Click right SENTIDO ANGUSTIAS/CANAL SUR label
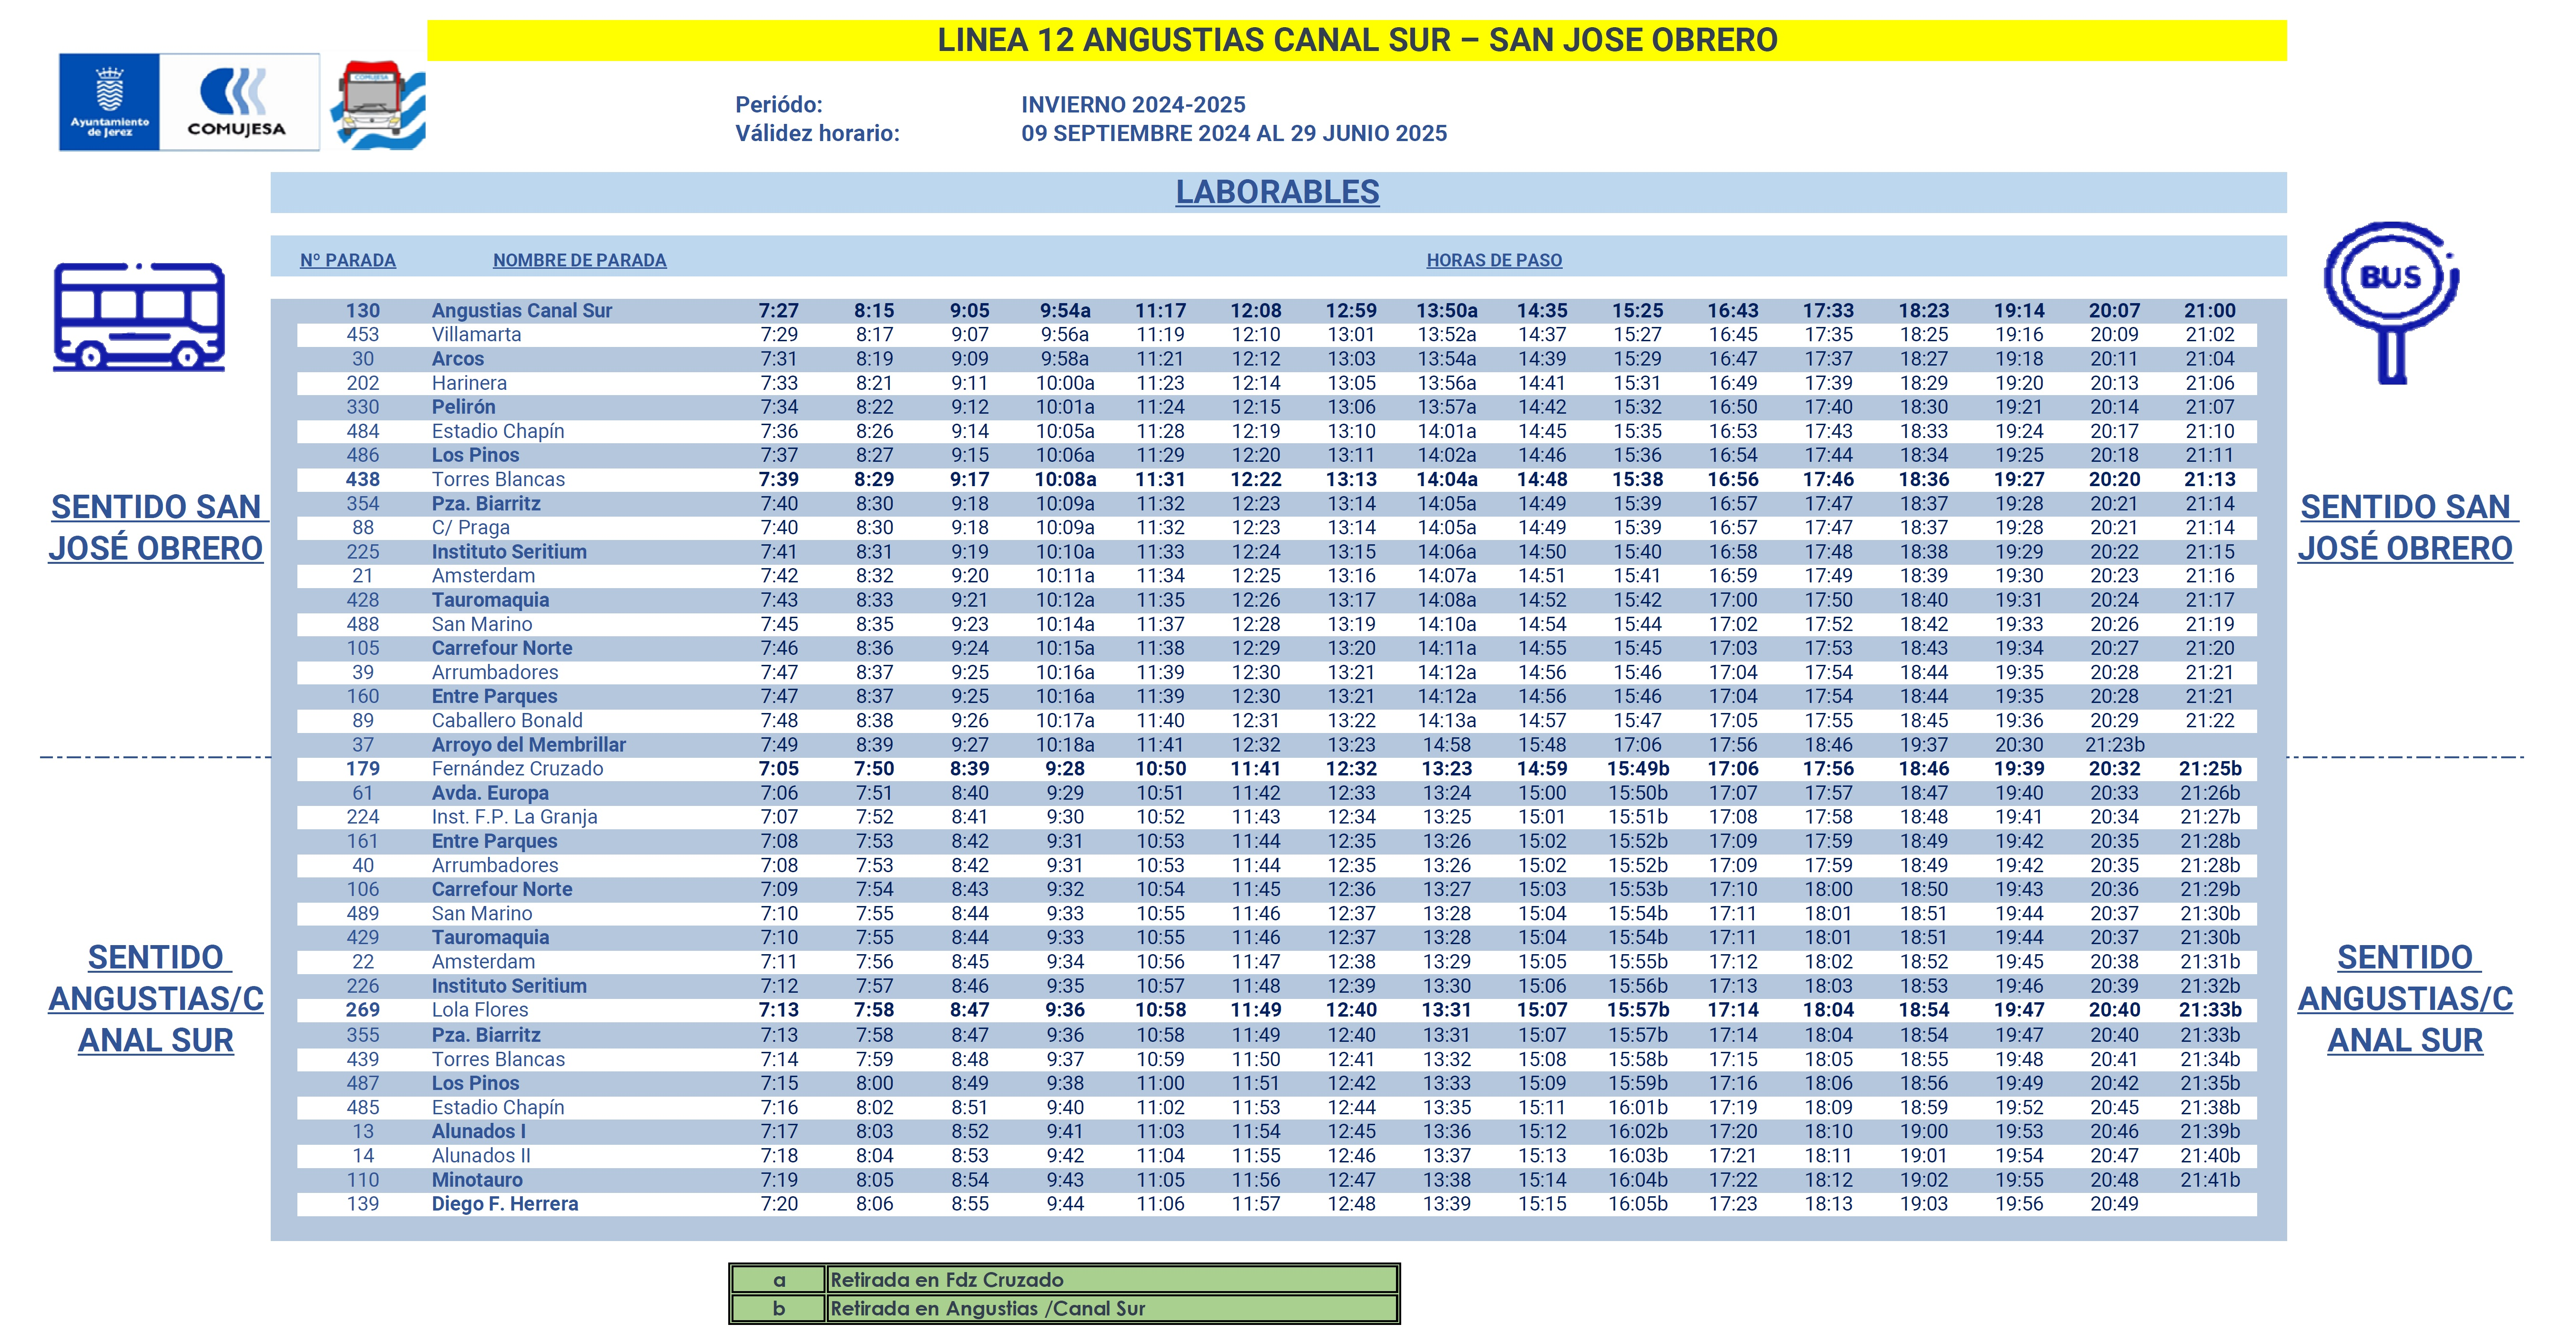Screen dimensions: 2576x1344 click(2405, 999)
